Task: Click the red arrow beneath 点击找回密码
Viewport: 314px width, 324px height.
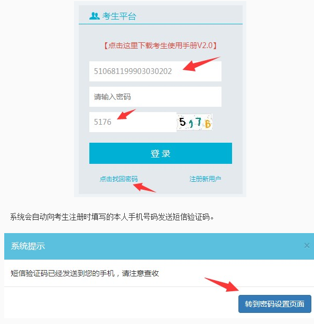Action: pos(144,188)
